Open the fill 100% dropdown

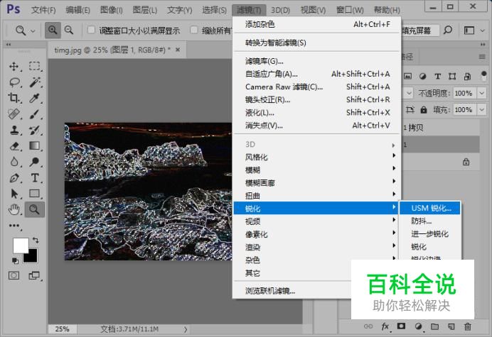(x=481, y=110)
